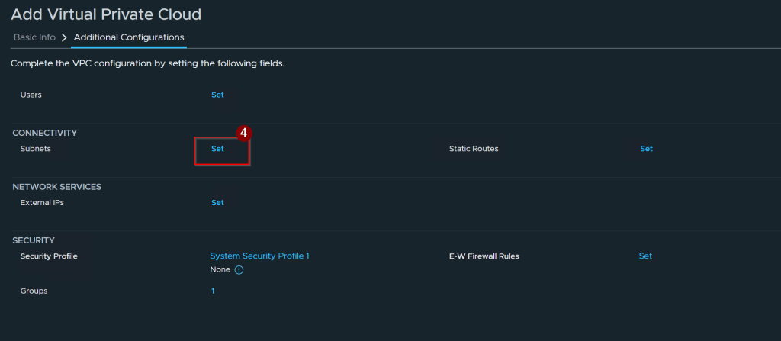Viewport: 781px width, 341px height.
Task: Click the Groups count link 1
Action: (x=213, y=291)
